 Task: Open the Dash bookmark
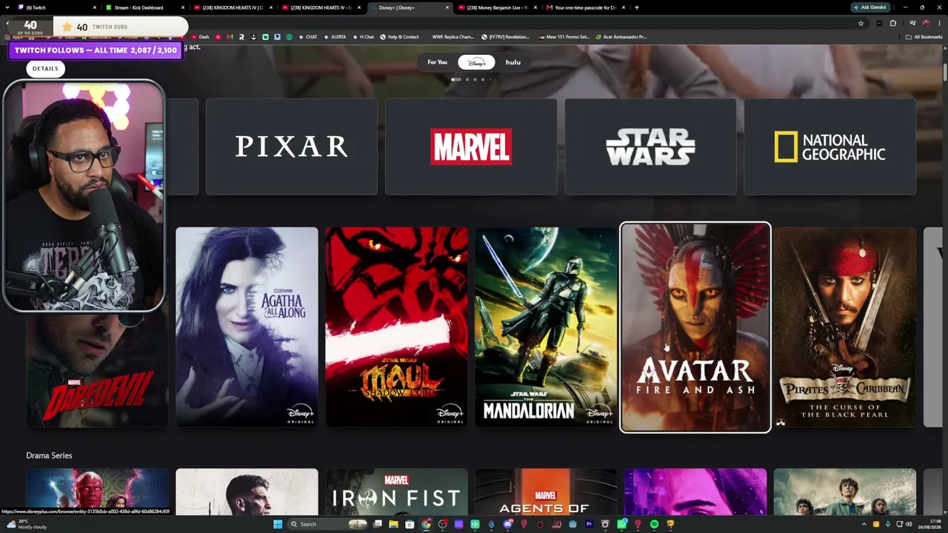(201, 37)
